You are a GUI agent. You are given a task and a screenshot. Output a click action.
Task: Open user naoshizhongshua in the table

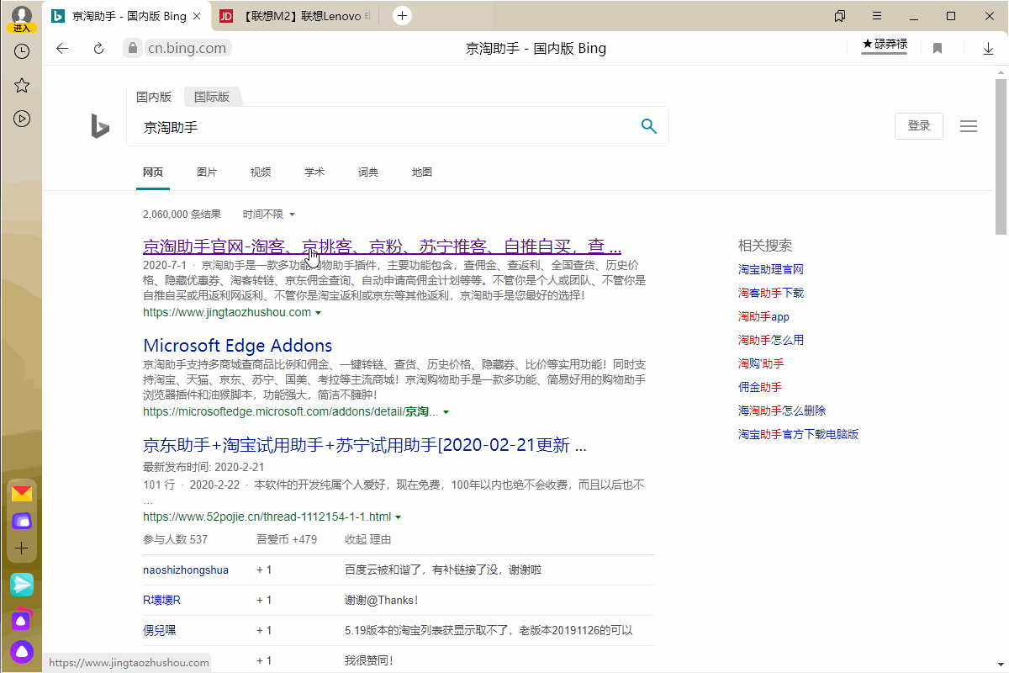[186, 570]
